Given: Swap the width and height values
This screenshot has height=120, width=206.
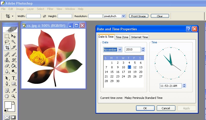Looking at the screenshot, I should tap(44, 16).
